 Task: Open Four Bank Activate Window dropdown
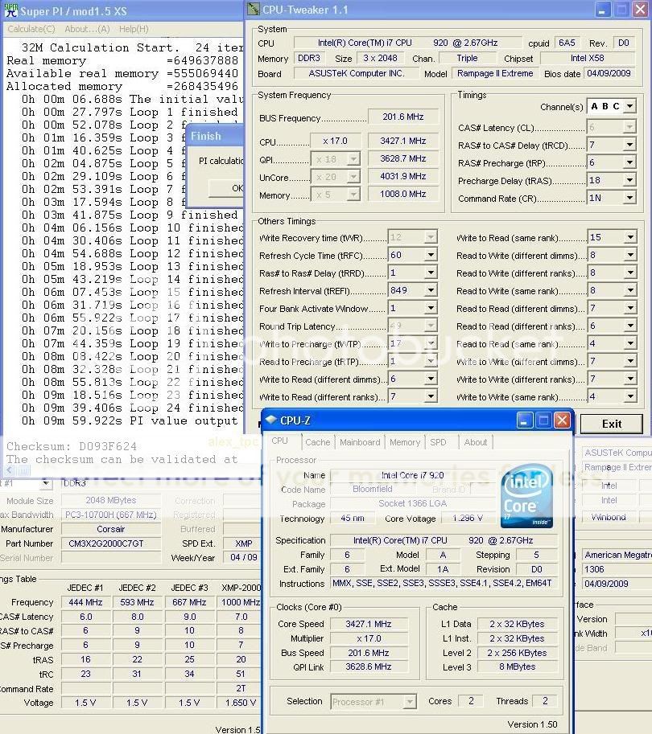(x=431, y=309)
